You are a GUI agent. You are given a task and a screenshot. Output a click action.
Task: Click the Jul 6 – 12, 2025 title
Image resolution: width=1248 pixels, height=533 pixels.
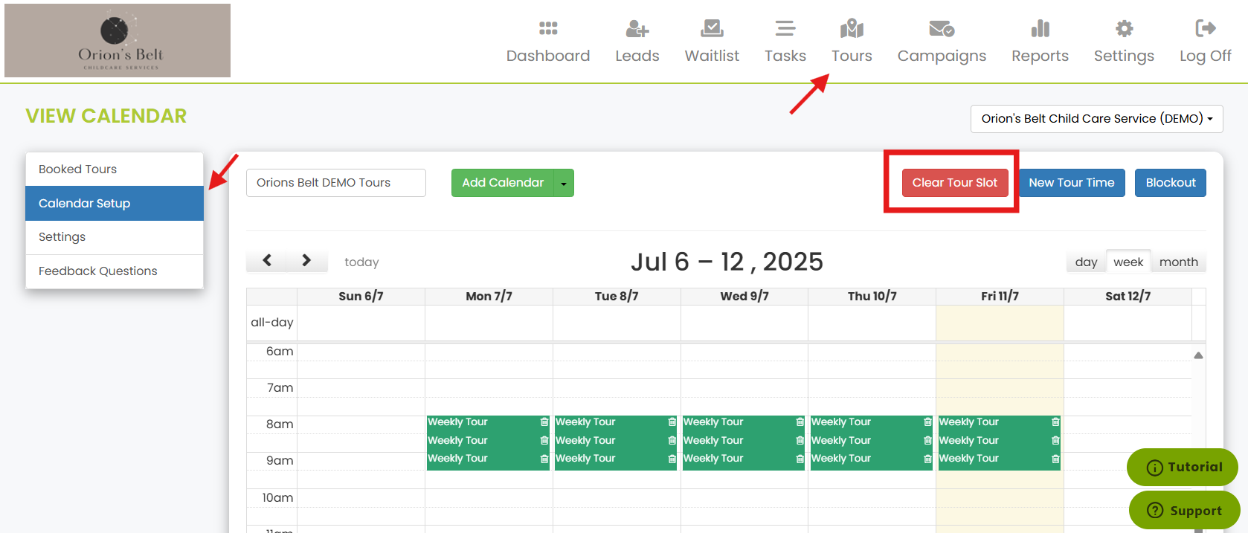727,262
